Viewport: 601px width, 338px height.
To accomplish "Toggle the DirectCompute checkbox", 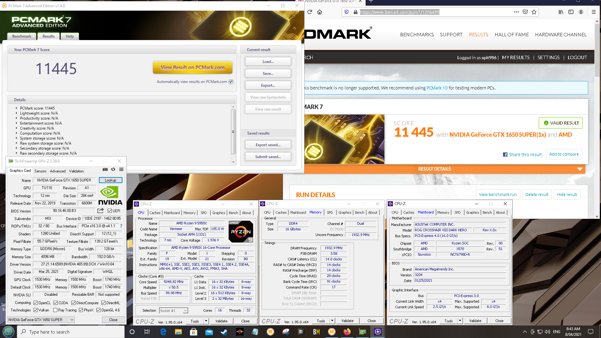I will [73, 303].
